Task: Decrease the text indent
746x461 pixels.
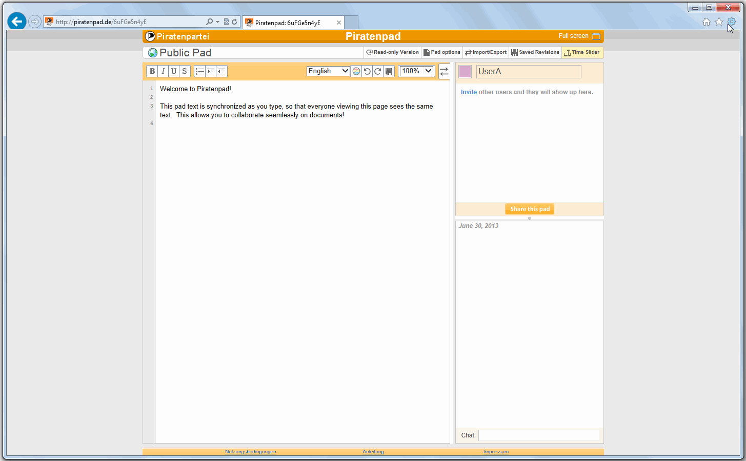Action: 221,71
